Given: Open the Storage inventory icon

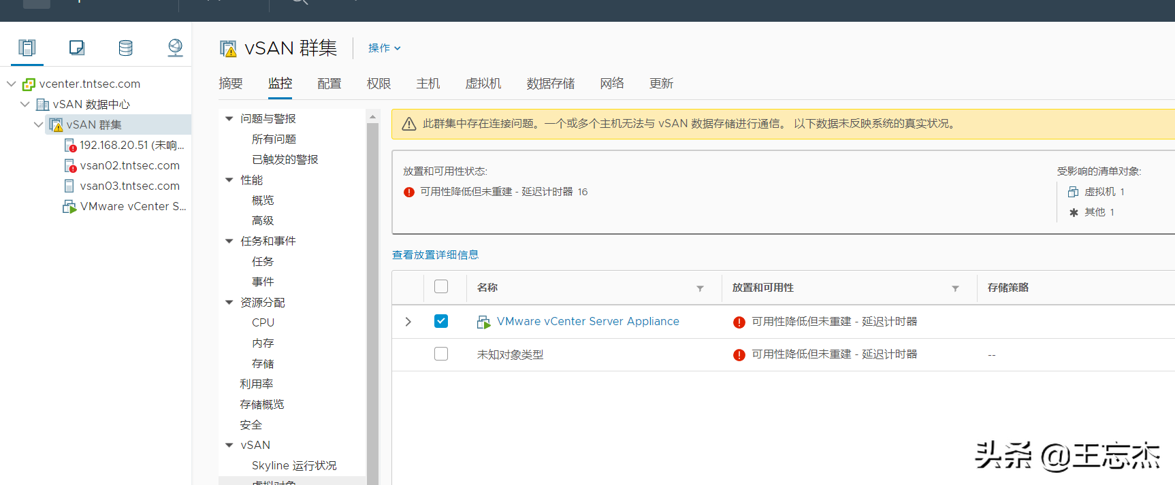Looking at the screenshot, I should [125, 48].
